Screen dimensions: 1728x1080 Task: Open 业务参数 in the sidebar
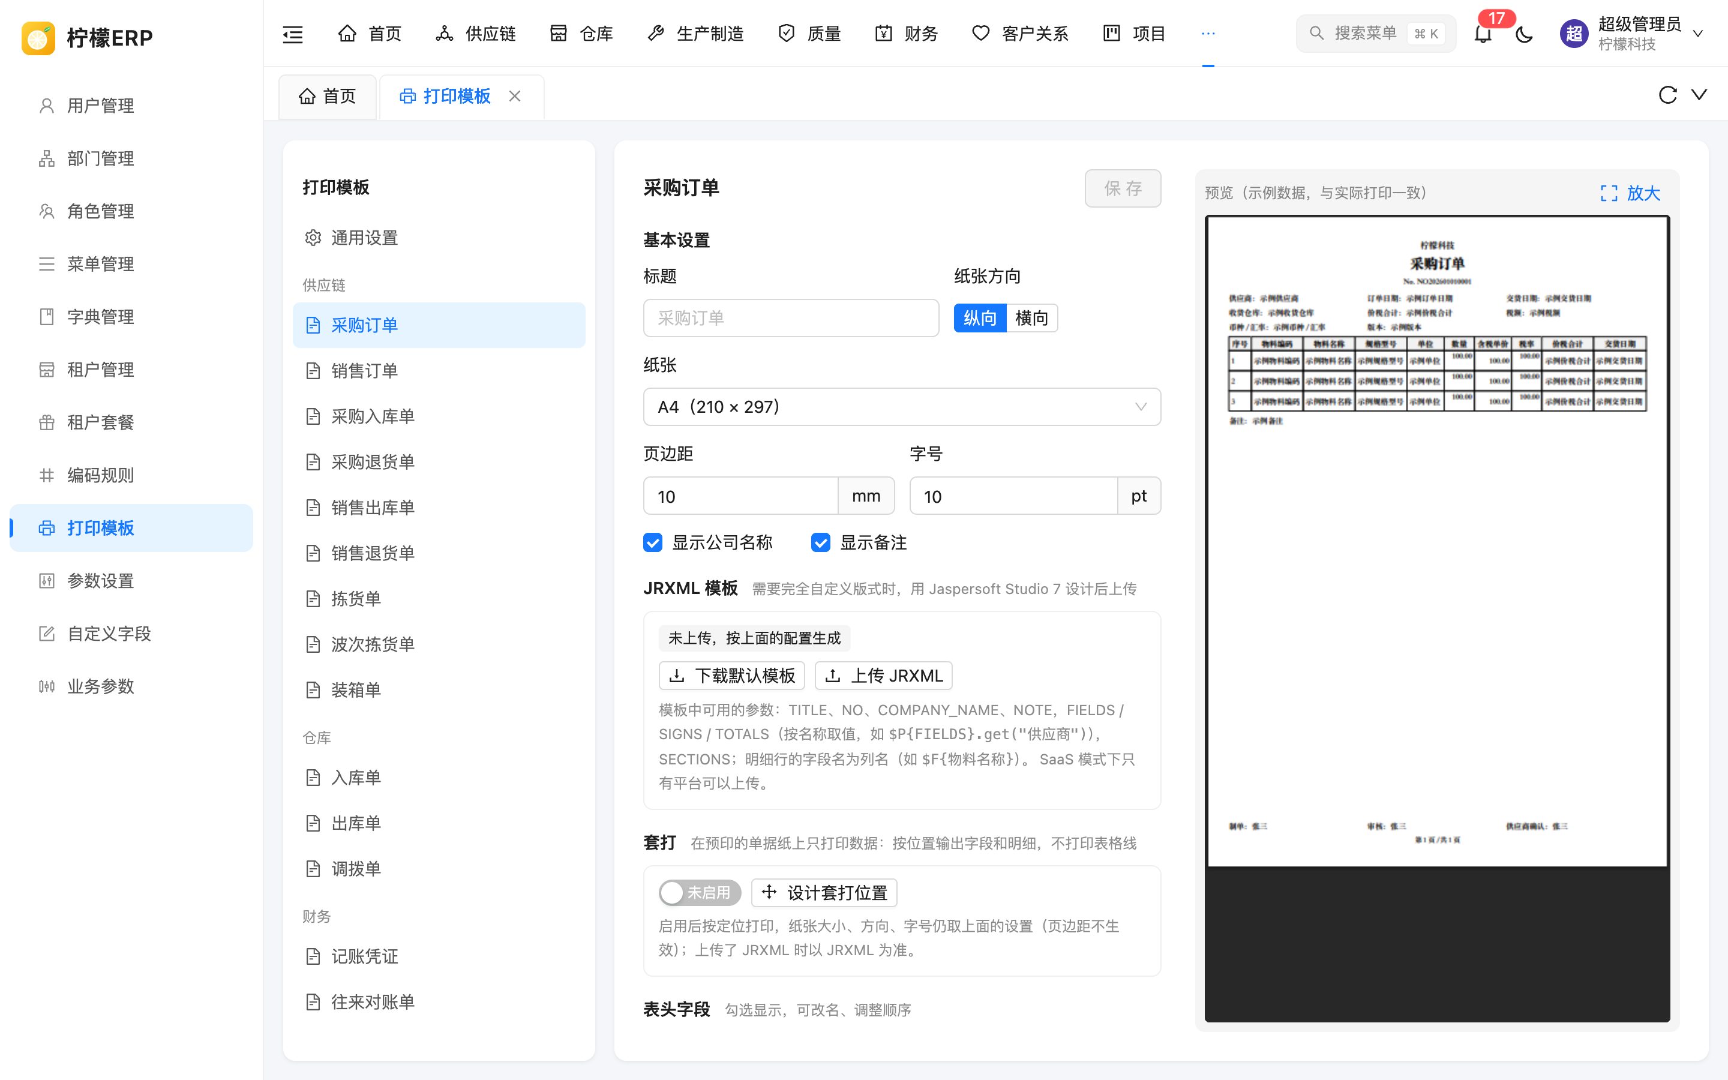pos(131,686)
